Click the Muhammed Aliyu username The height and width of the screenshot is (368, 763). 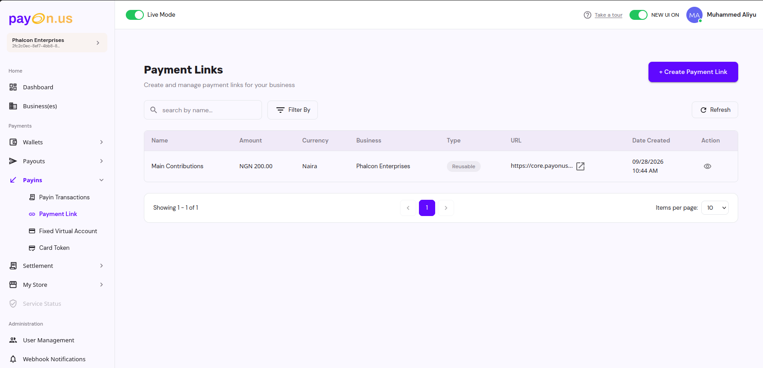tap(731, 14)
